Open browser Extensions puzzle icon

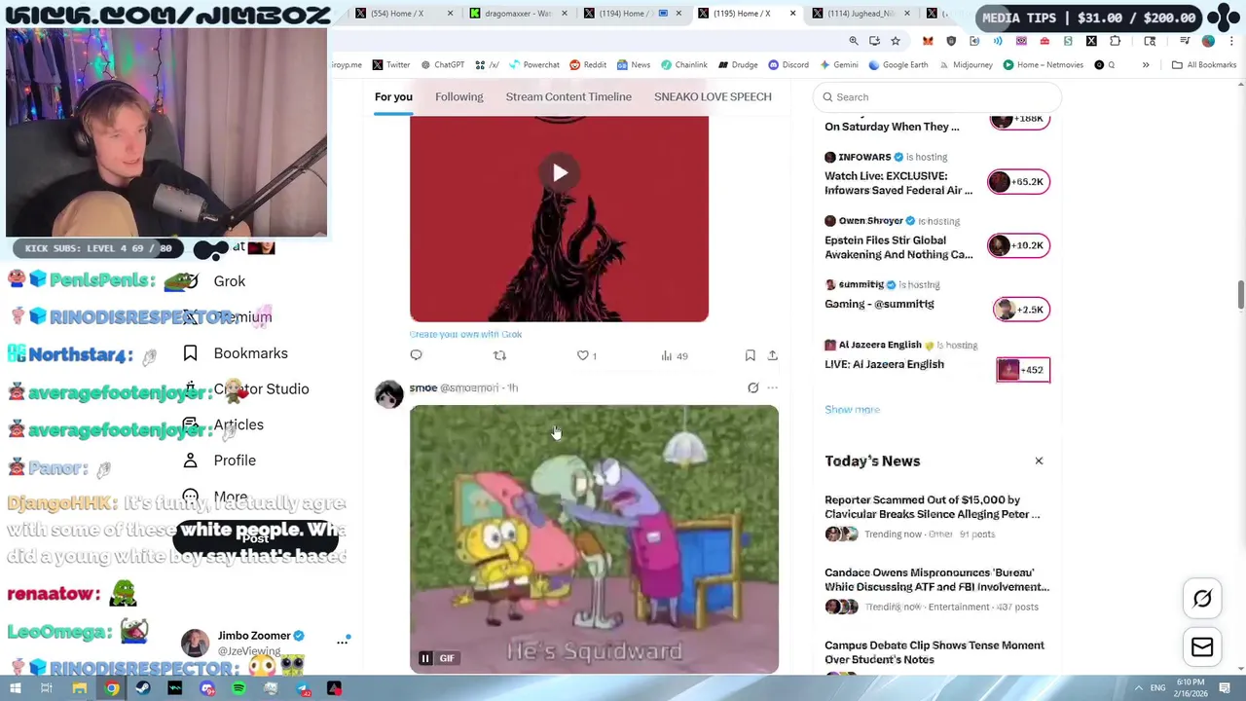tap(1115, 41)
